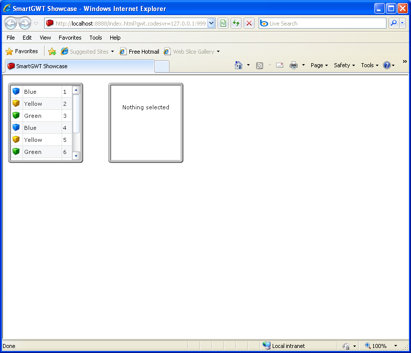The width and height of the screenshot is (411, 353).
Task: Click the list vertical scrollbar thumb
Action: tap(76, 114)
